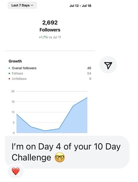The height and width of the screenshot is (182, 138).
Task: Click the red Unfollows dot
Action: pos(9,79)
